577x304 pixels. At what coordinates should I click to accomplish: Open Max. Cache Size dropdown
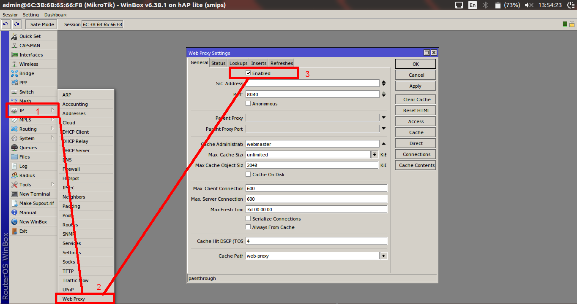click(x=375, y=155)
